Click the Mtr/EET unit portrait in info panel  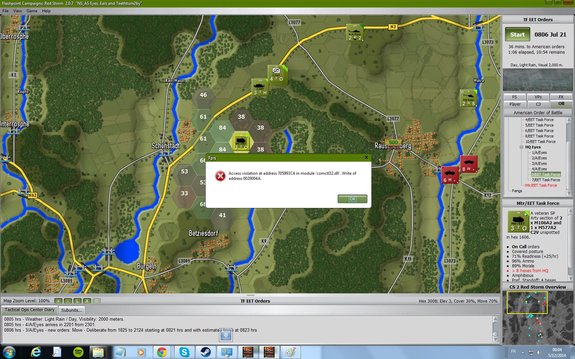[x=519, y=222]
